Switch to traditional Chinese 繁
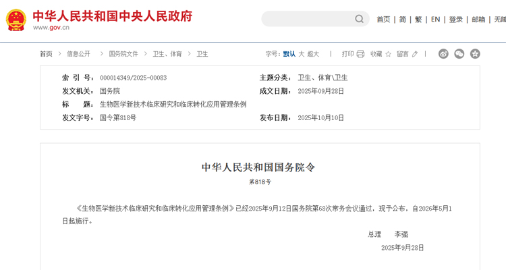Screen dimensions: 506x270 tap(418, 20)
